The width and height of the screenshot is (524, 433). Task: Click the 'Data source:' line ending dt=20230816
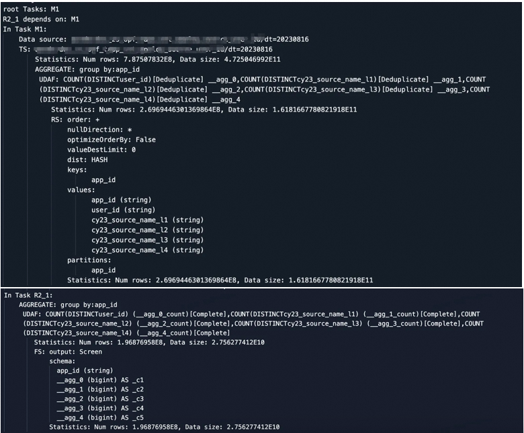pos(164,40)
